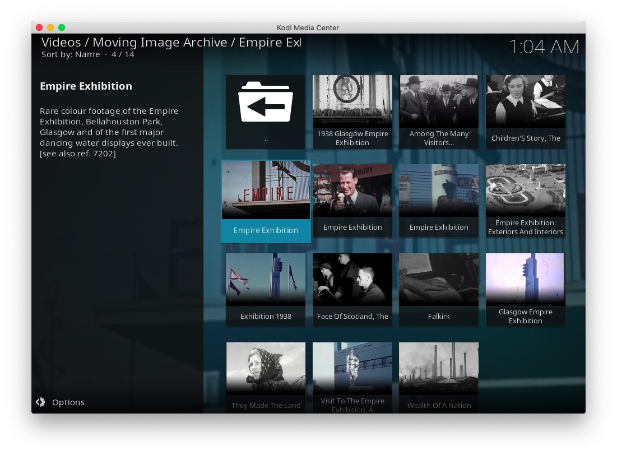
Task: Click the yellow minimize window button
Action: coord(50,27)
